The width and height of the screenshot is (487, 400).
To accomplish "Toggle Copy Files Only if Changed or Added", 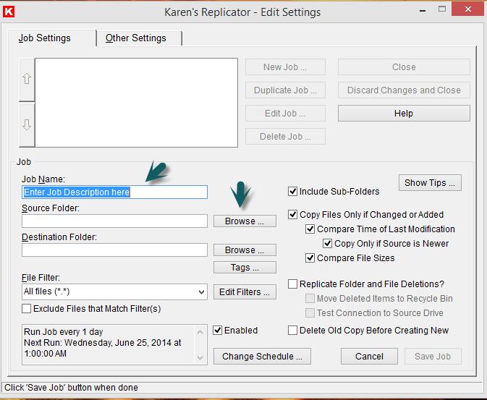I will [x=292, y=215].
